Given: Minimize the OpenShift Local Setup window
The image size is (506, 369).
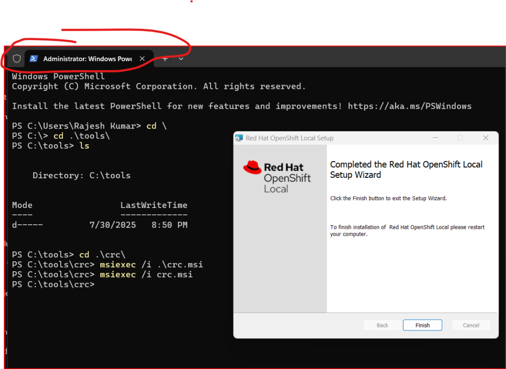Looking at the screenshot, I should coord(435,138).
